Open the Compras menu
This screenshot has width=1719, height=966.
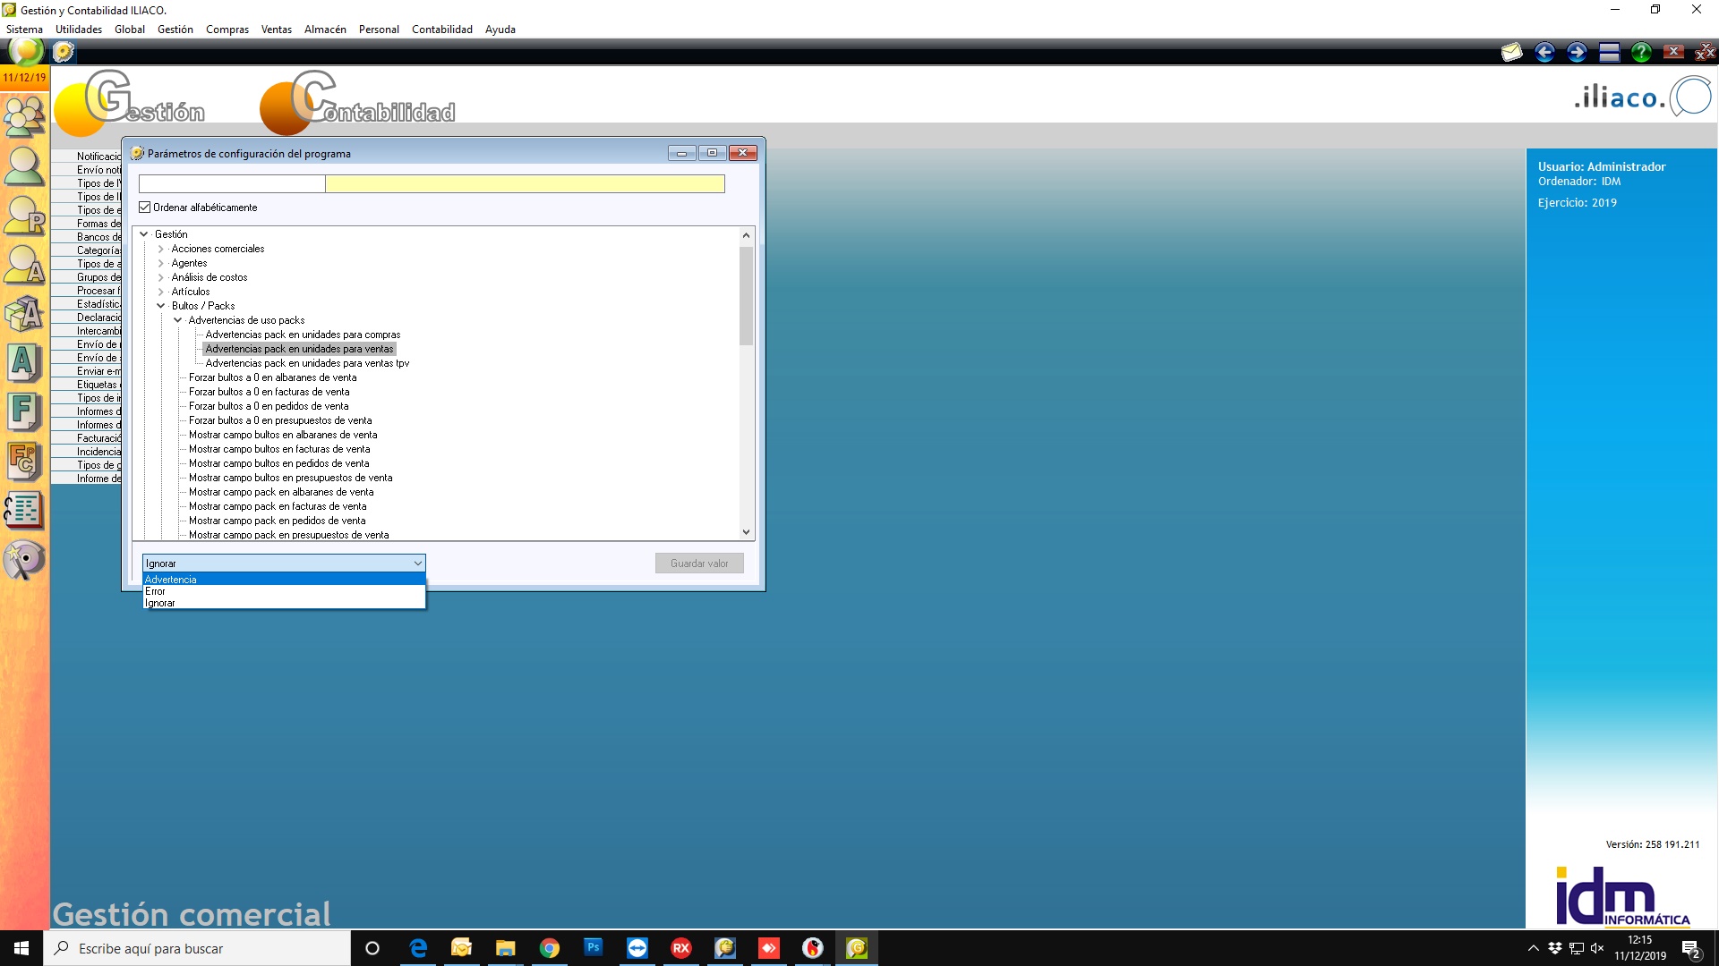pos(227,30)
